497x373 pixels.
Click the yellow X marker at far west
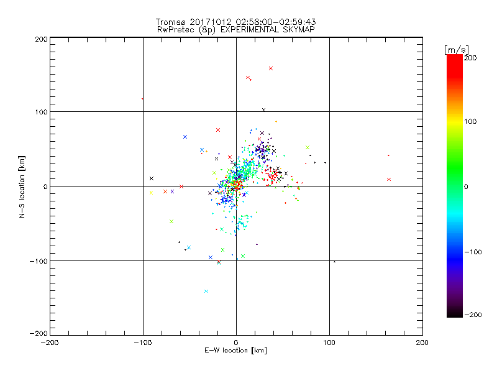151,193
